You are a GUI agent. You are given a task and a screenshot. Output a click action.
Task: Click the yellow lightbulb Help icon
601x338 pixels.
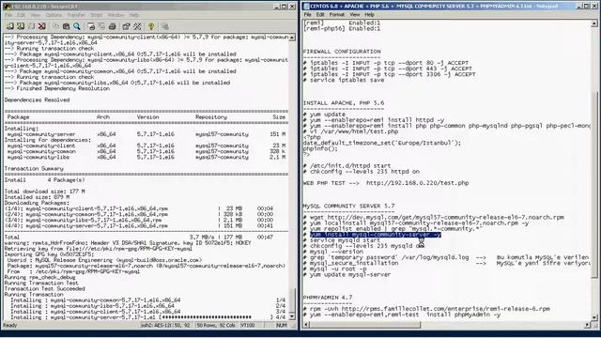pos(151,26)
